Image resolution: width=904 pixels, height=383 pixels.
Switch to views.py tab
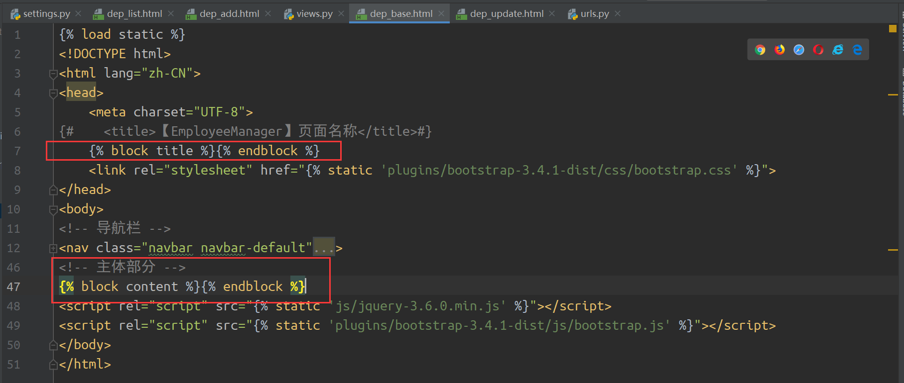coord(314,14)
